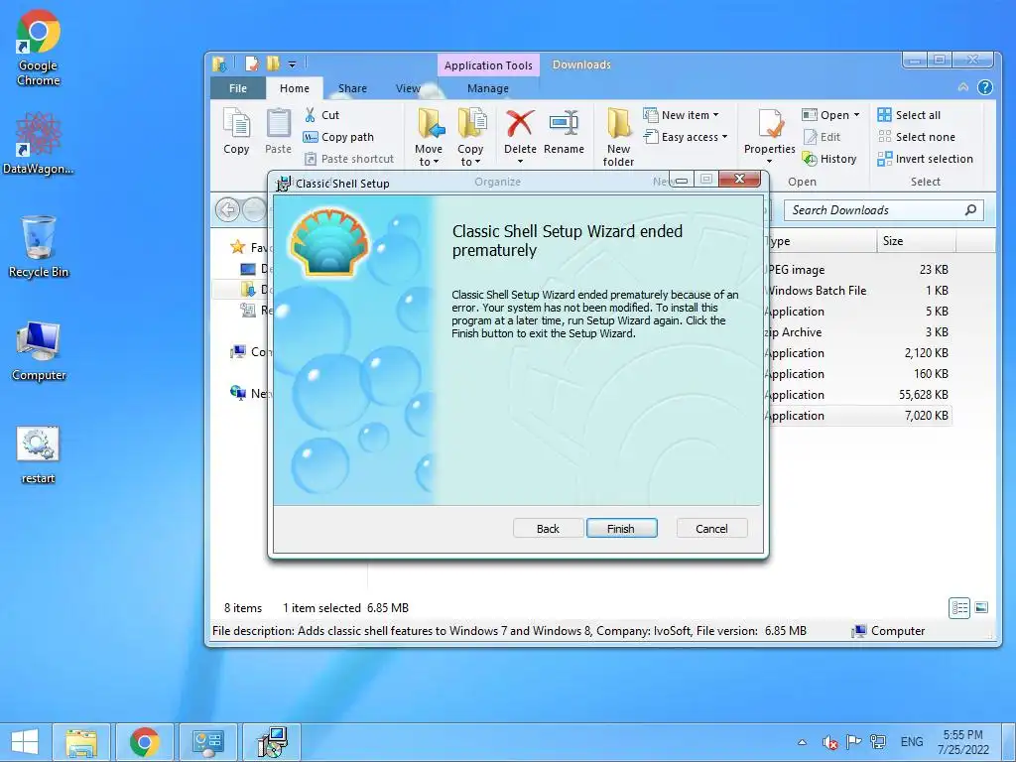Click Edit in the Open group

822,137
